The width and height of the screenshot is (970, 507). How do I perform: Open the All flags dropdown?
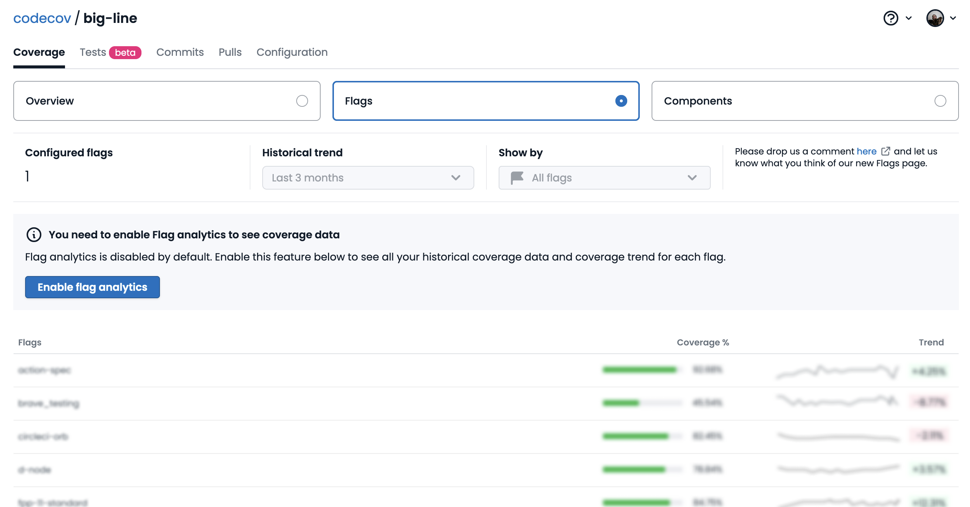(x=604, y=178)
